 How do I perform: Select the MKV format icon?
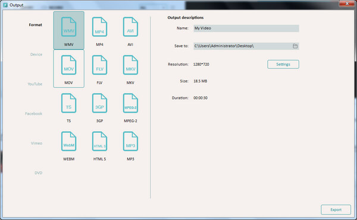130,65
